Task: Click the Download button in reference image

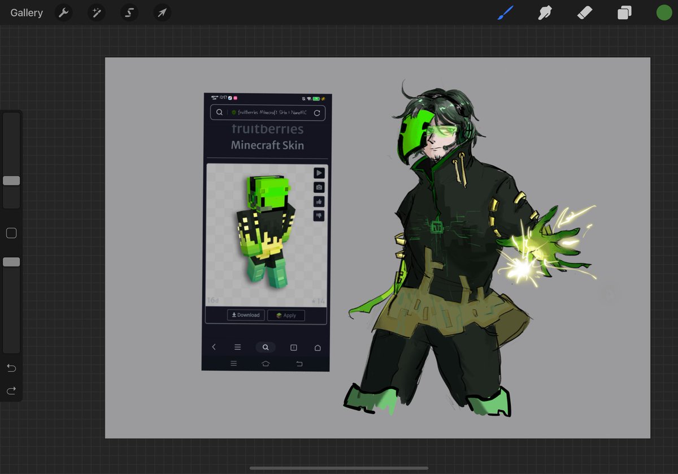Action: 246,315
